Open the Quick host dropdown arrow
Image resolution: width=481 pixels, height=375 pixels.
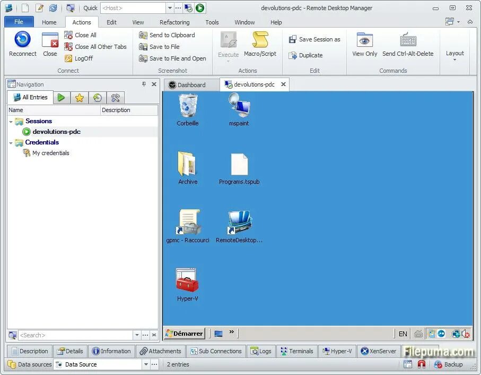(170, 8)
